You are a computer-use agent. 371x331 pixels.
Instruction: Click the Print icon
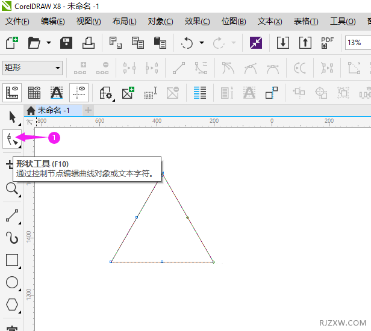point(89,43)
